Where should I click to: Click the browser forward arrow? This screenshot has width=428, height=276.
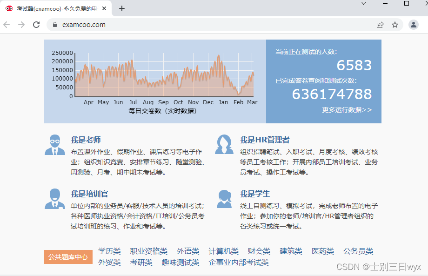coord(21,25)
